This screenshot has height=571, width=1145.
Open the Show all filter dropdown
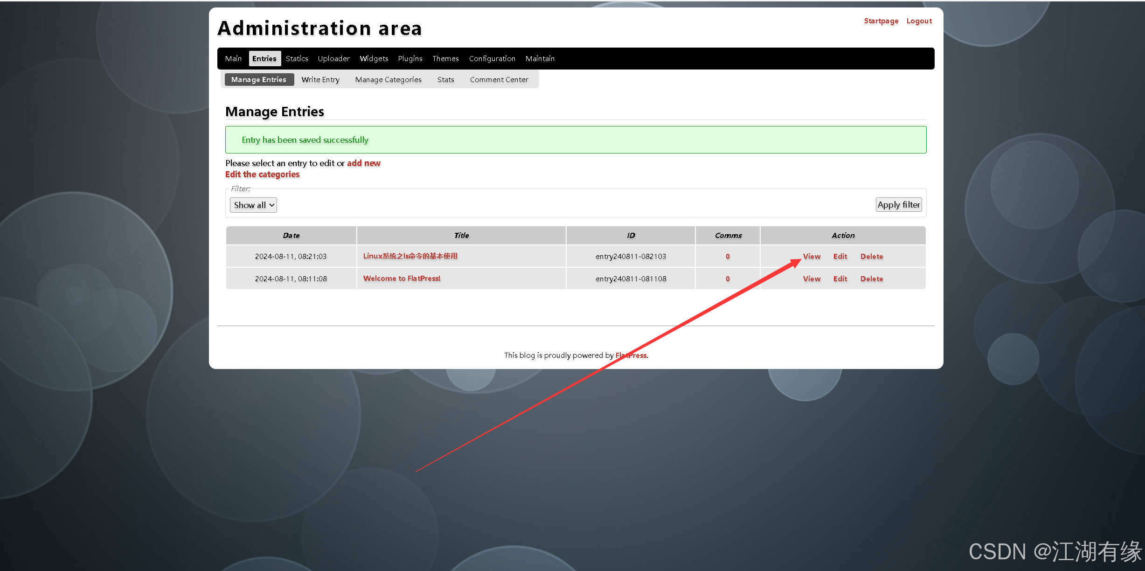click(253, 205)
